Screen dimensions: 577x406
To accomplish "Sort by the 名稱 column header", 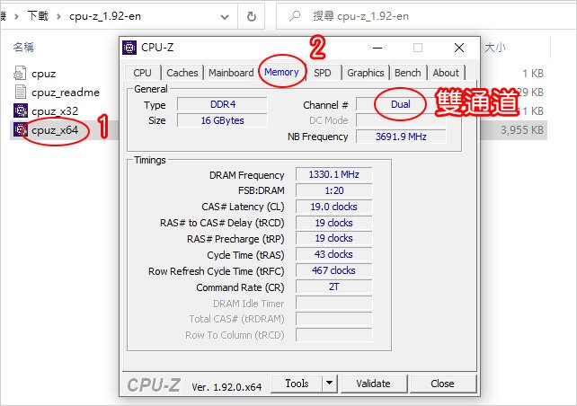I will (23, 47).
